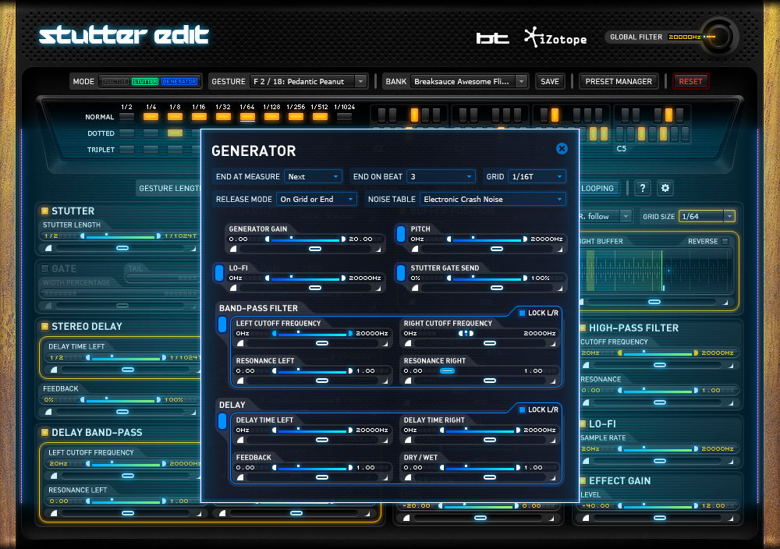
Task: Toggle Lock L/R in Delay section
Action: coord(523,409)
